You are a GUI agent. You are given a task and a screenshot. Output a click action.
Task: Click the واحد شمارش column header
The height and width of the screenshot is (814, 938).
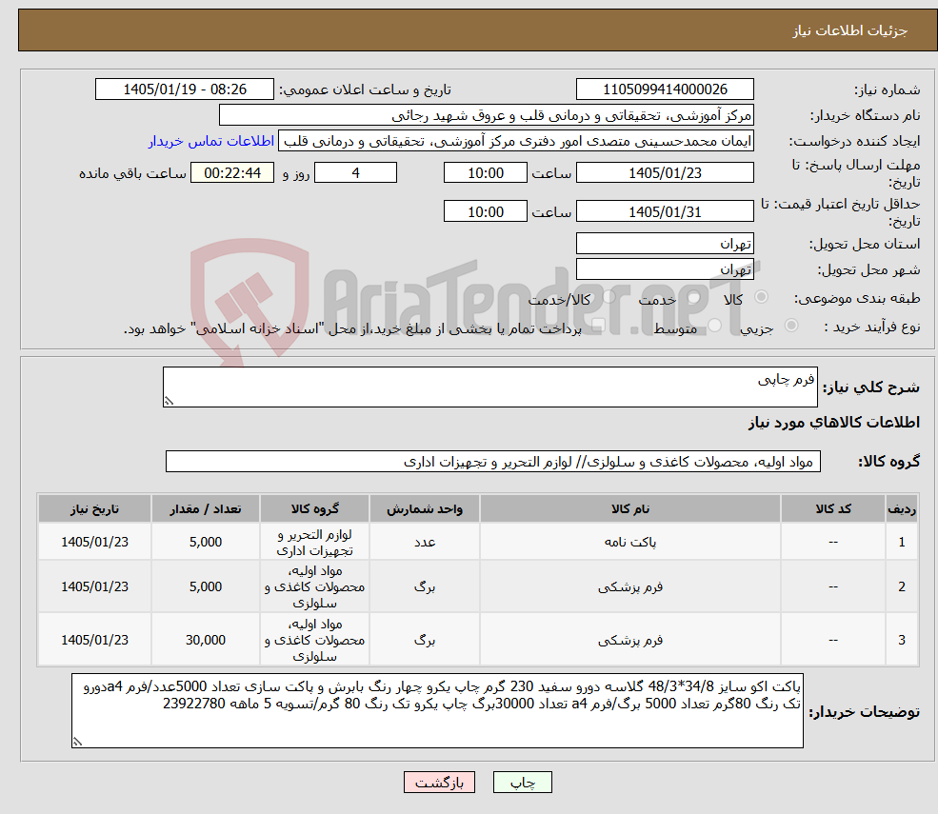(x=425, y=509)
